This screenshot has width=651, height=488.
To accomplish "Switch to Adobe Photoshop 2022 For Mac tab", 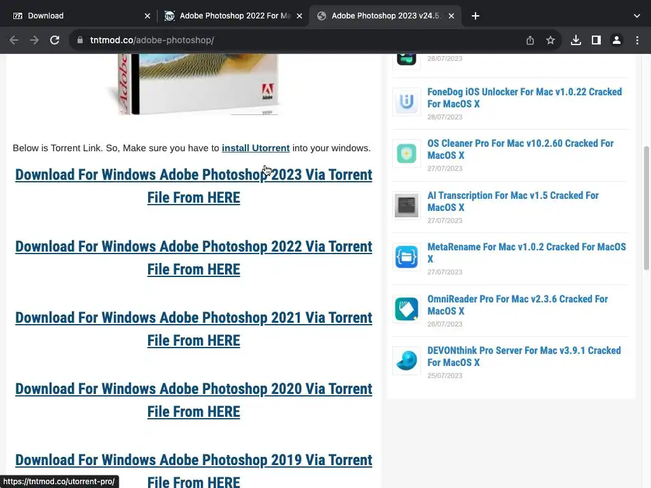I will tap(233, 16).
